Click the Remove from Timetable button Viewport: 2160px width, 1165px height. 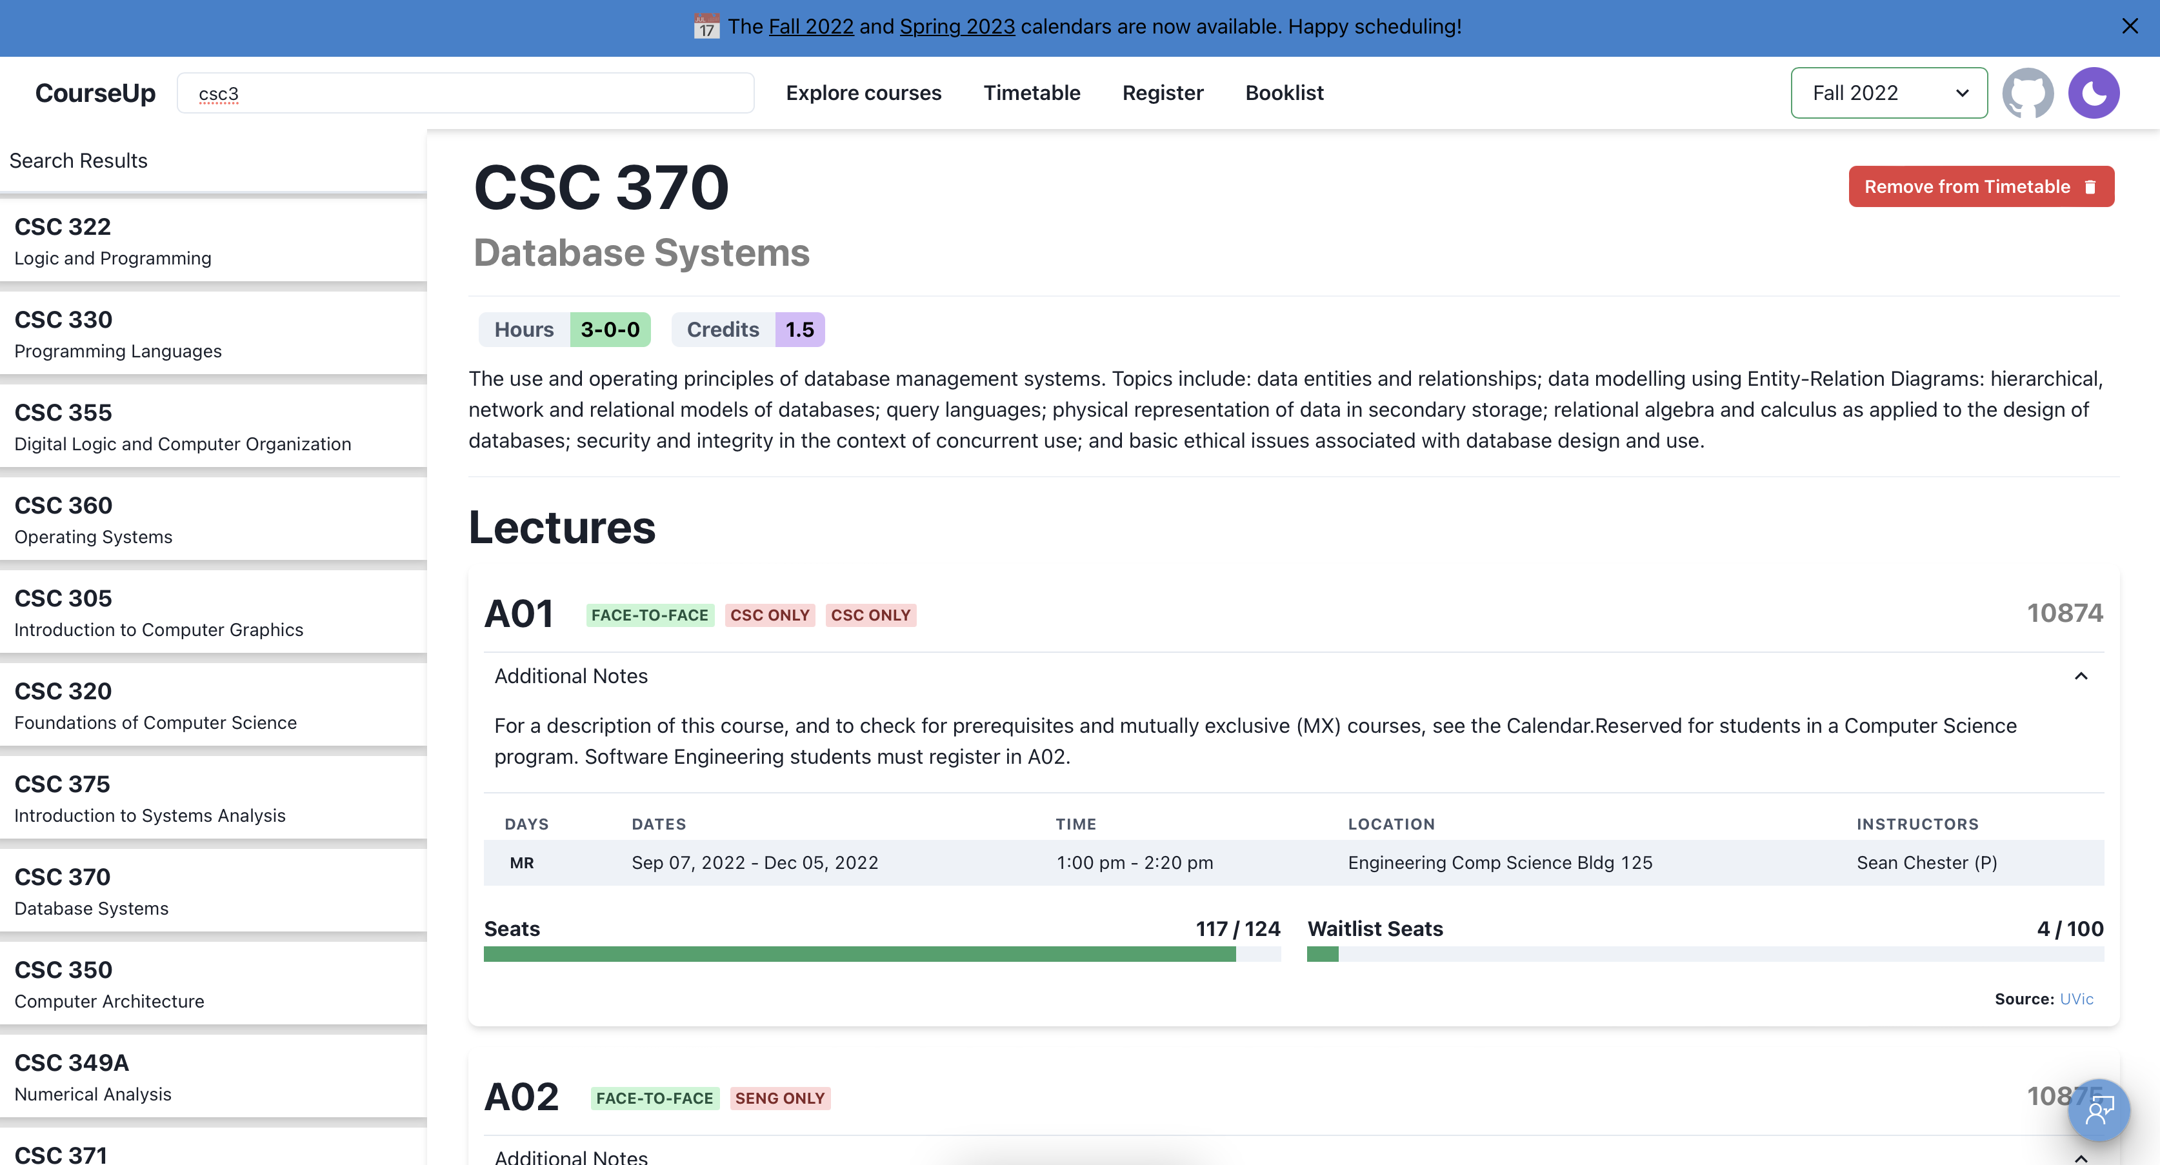tap(1981, 186)
